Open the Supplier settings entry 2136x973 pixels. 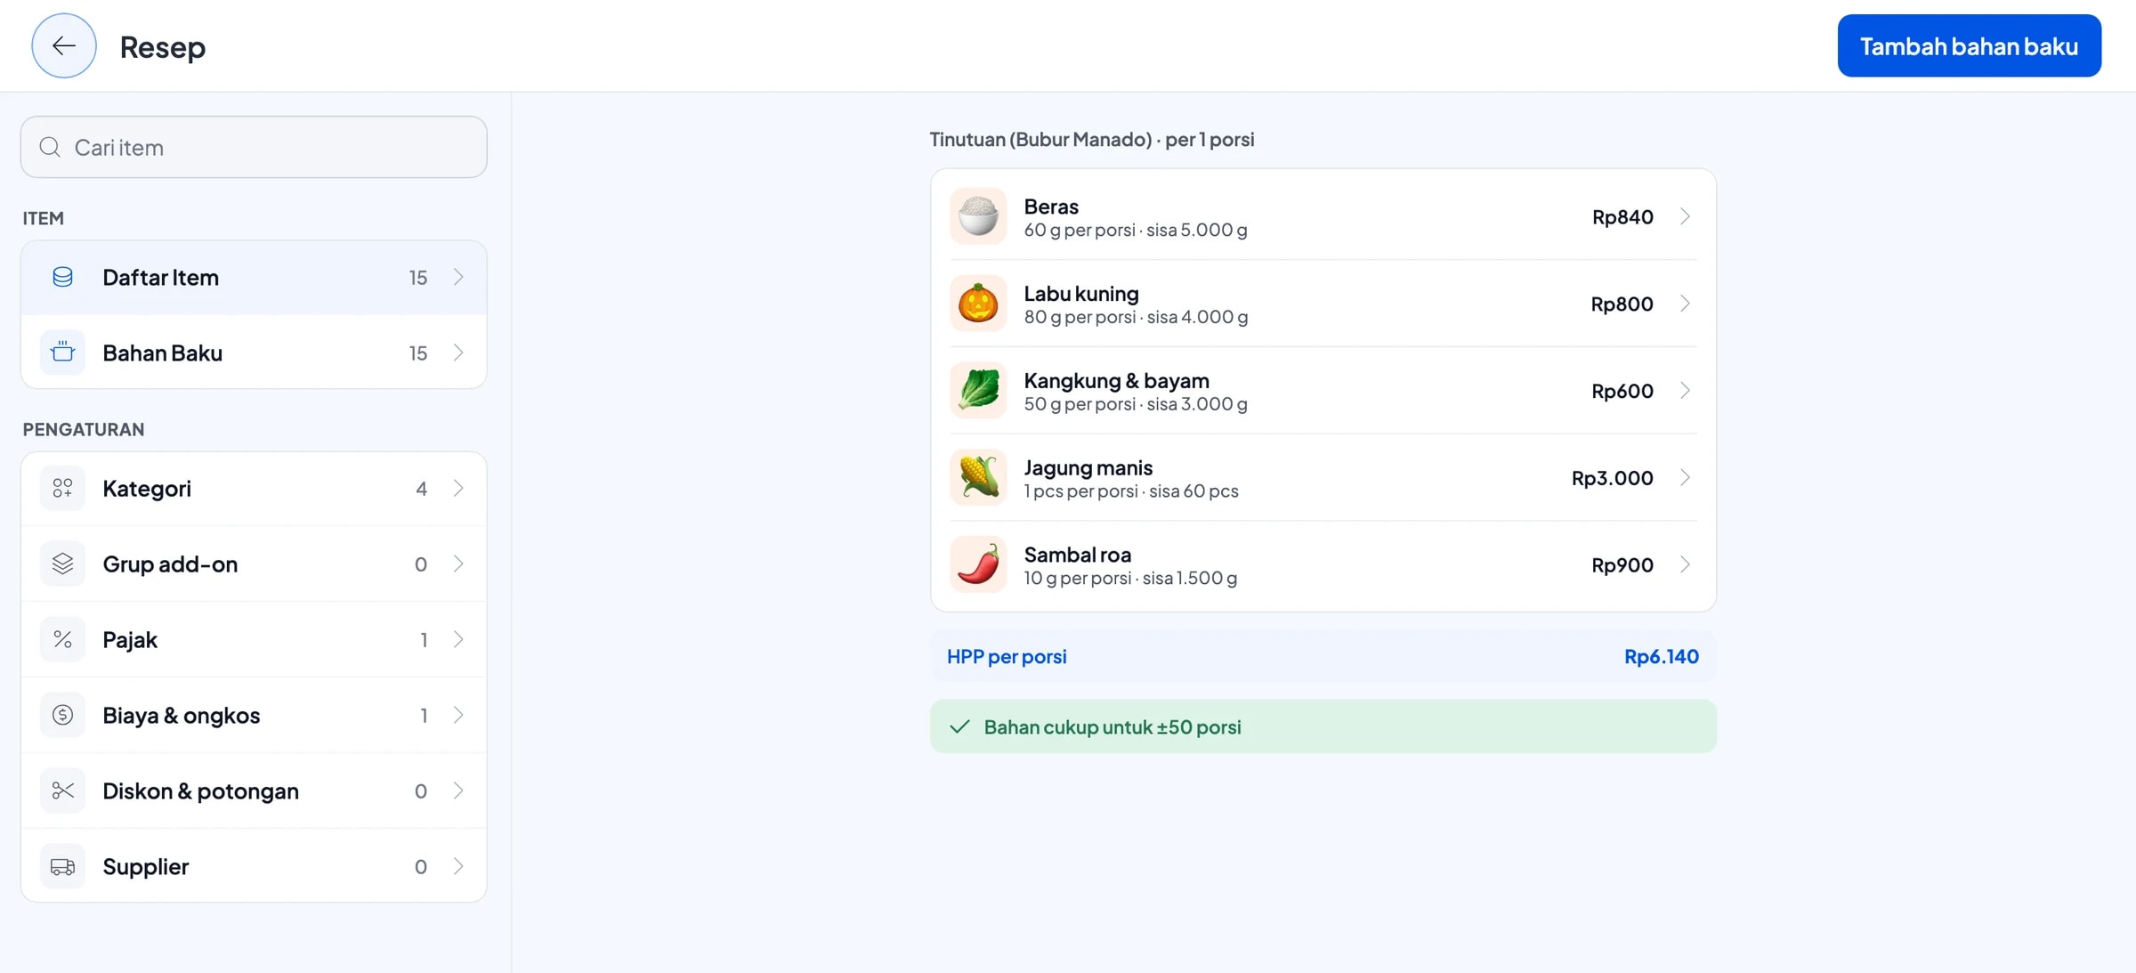(254, 866)
